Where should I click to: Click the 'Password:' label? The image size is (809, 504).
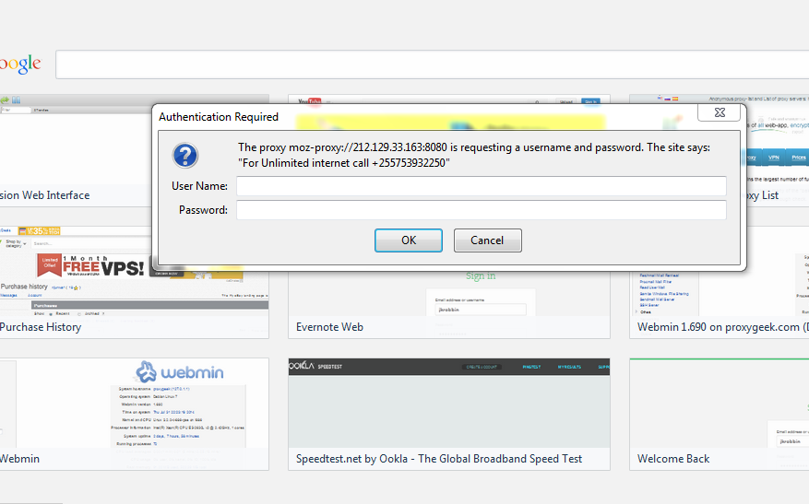coord(203,210)
